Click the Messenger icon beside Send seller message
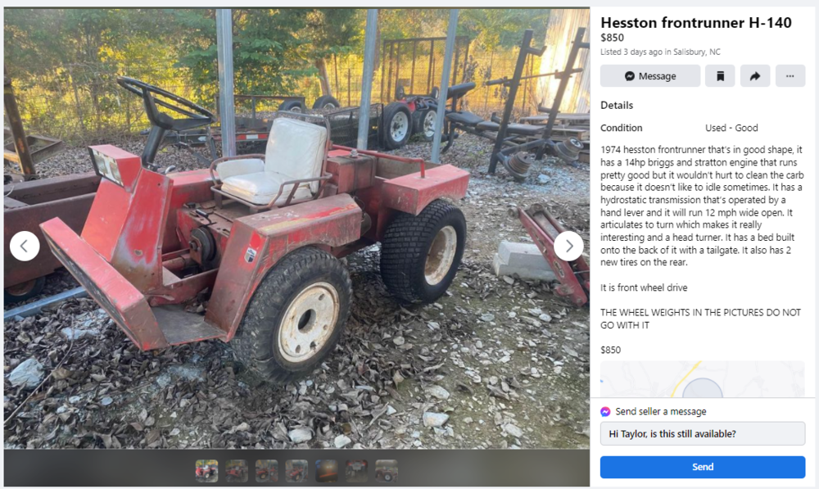819x489 pixels. pyautogui.click(x=605, y=412)
